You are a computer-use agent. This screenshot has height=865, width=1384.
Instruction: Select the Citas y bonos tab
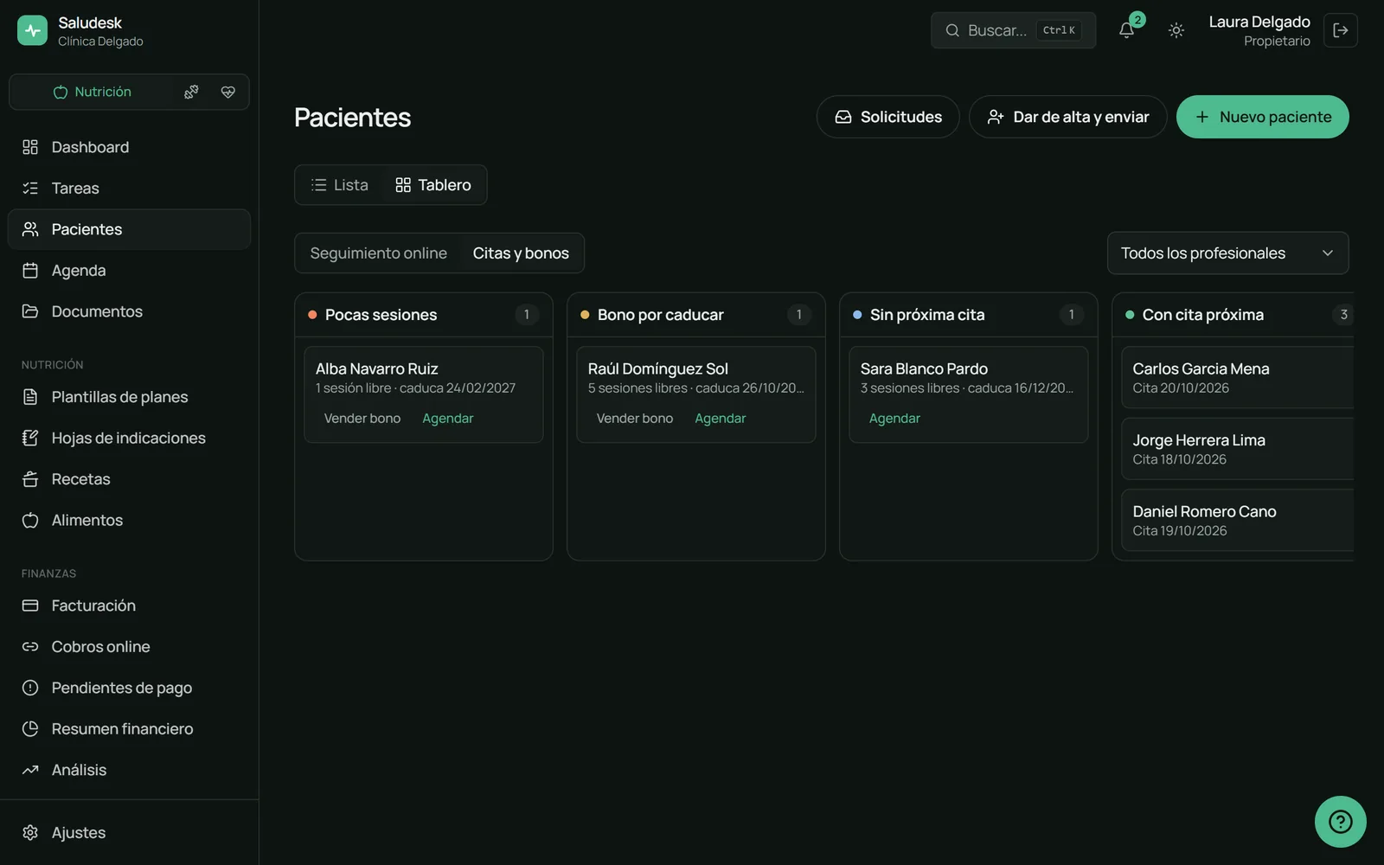(x=521, y=253)
